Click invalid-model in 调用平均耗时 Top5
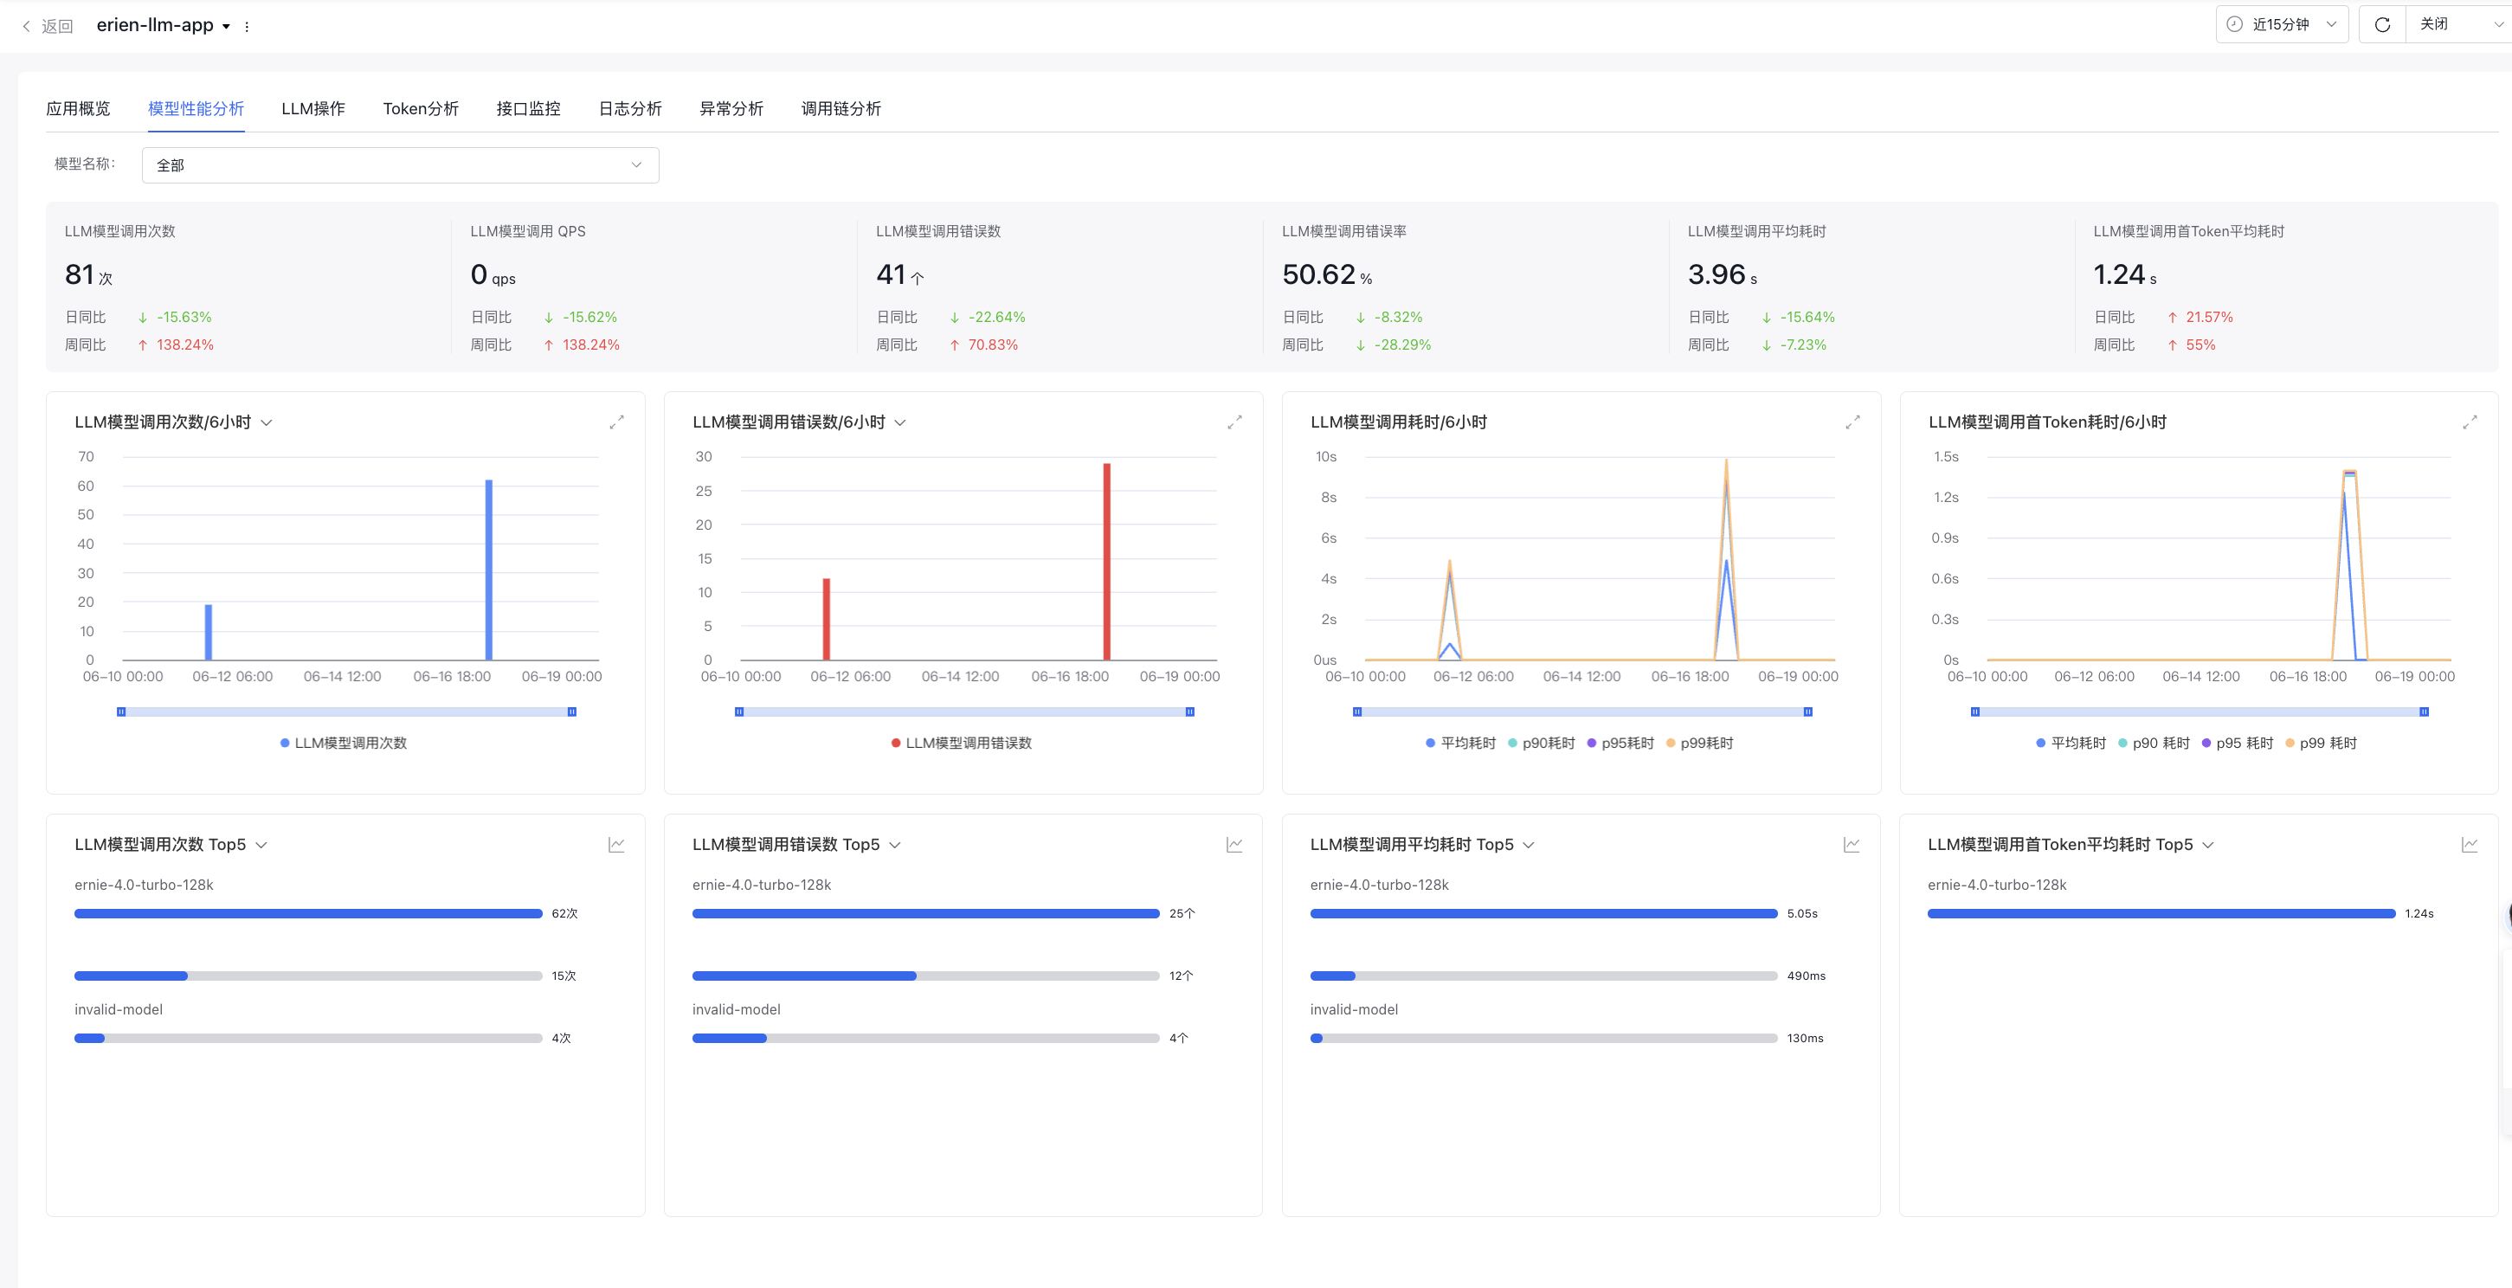The height and width of the screenshot is (1288, 2512). tap(1354, 1010)
